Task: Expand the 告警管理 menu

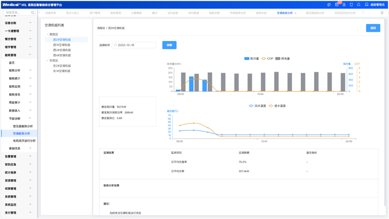Action: [18, 156]
